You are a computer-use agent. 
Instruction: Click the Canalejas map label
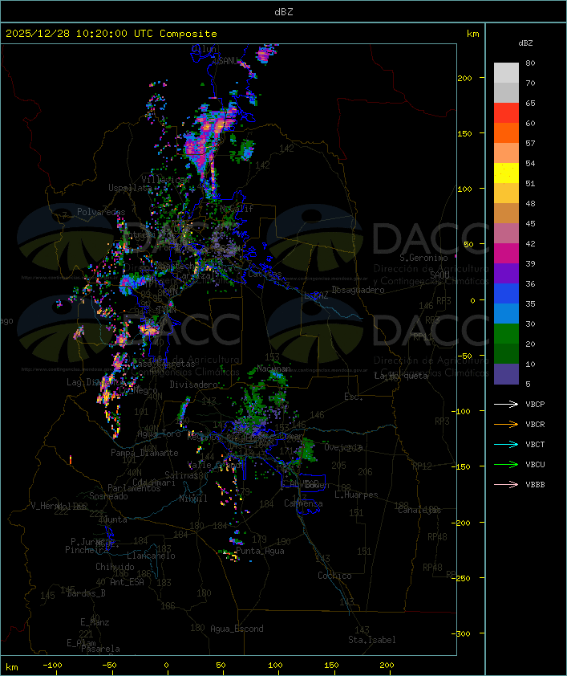click(419, 510)
